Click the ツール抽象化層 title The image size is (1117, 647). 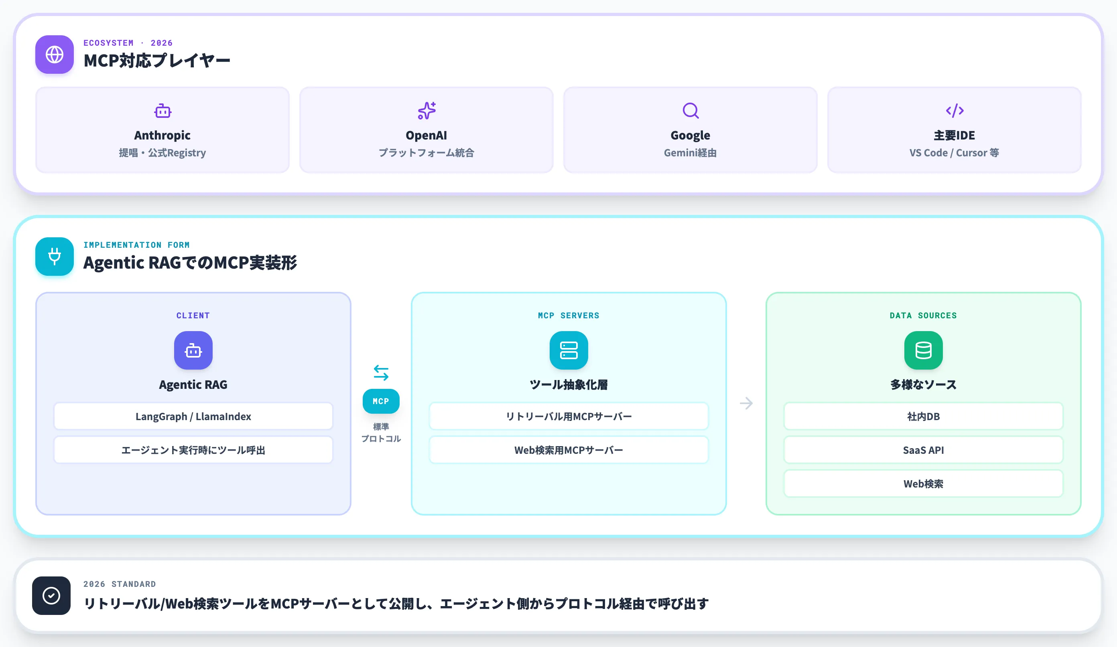pyautogui.click(x=569, y=384)
